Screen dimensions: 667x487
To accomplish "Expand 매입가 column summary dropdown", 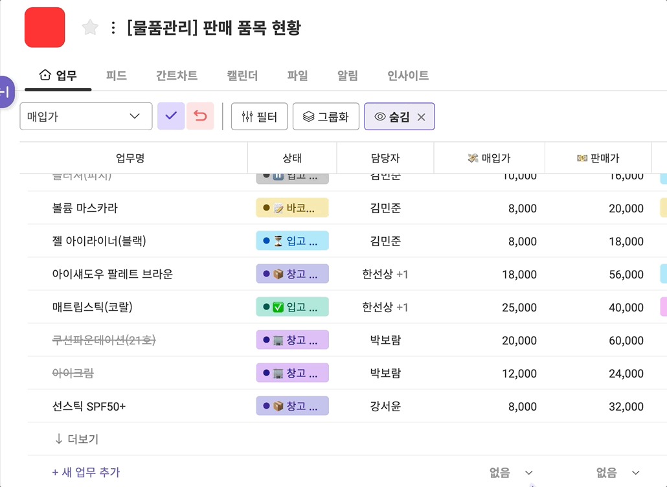I will click(511, 473).
